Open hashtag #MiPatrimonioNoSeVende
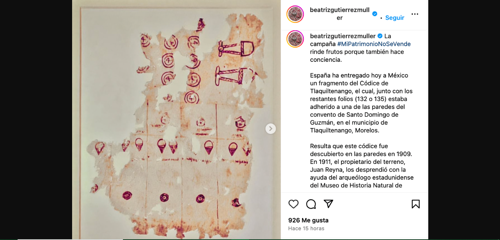Screen dimensions: 500x240 click(x=374, y=44)
